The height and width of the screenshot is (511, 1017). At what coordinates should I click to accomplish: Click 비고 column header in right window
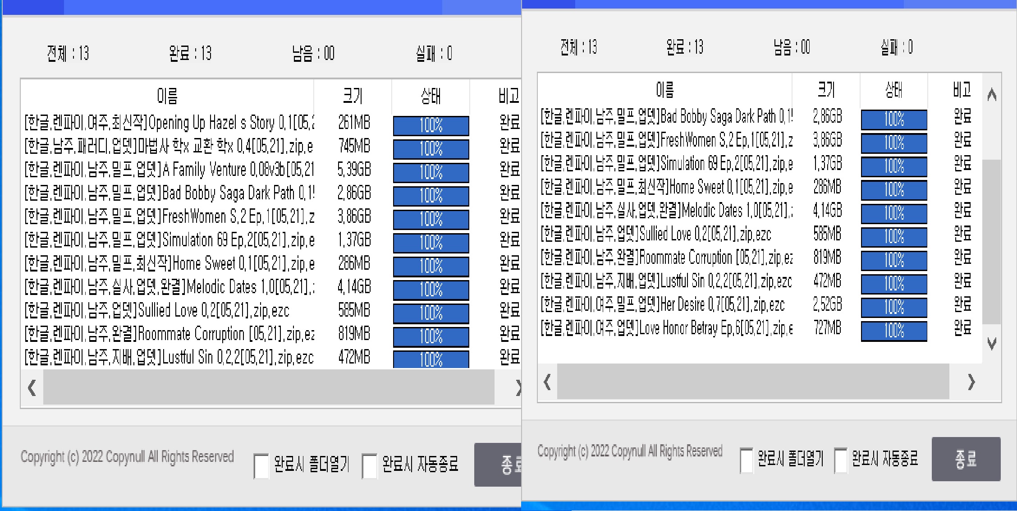coord(962,89)
